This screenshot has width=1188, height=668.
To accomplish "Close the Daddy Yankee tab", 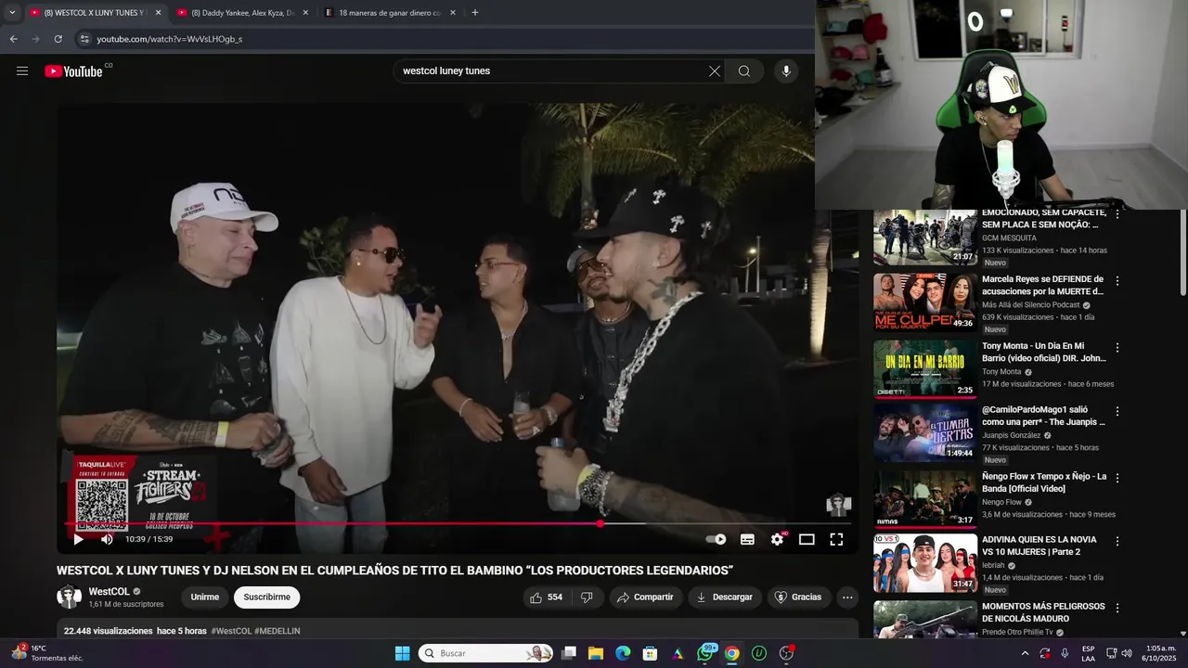I will tap(305, 13).
